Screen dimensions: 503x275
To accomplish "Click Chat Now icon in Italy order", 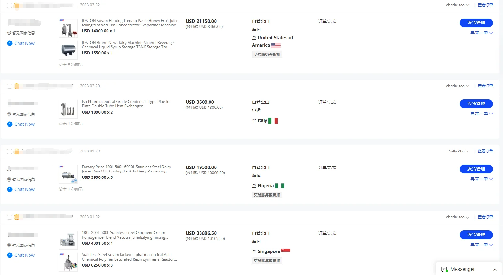I will (x=10, y=124).
